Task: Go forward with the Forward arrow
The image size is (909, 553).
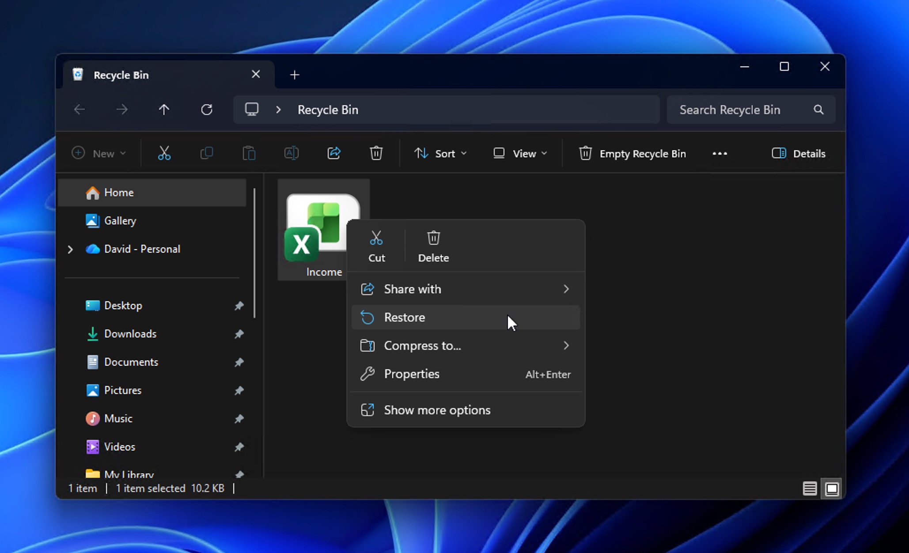Action: (x=122, y=110)
